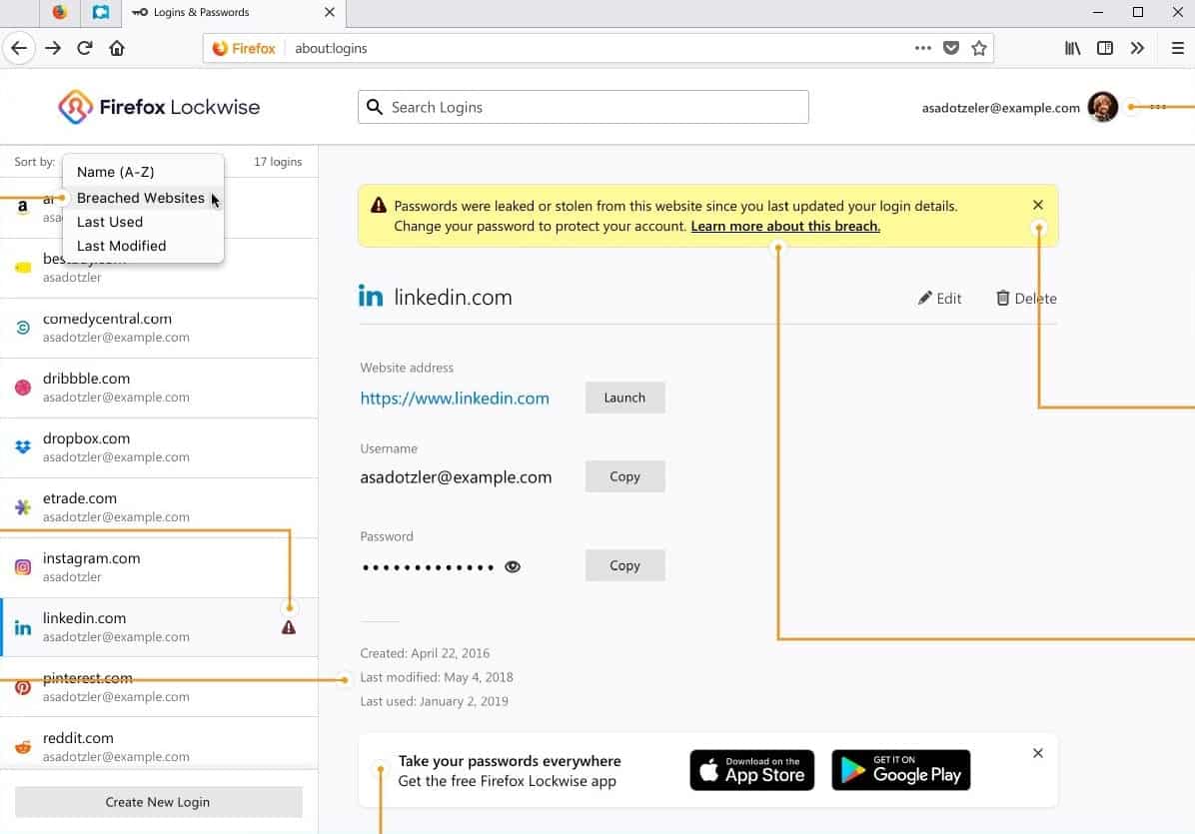Choose Breached Websites sort option
Screen dimensions: 1195x834
click(x=143, y=198)
